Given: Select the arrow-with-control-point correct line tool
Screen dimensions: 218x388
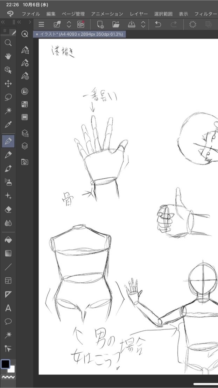Looking at the screenshot, I should pos(8,349).
